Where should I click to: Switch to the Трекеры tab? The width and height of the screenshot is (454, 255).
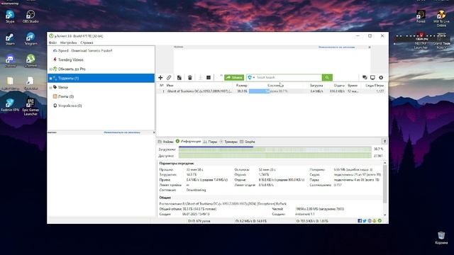(228, 142)
